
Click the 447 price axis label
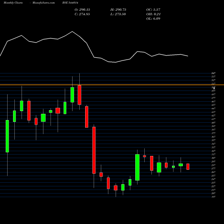click(x=213, y=108)
